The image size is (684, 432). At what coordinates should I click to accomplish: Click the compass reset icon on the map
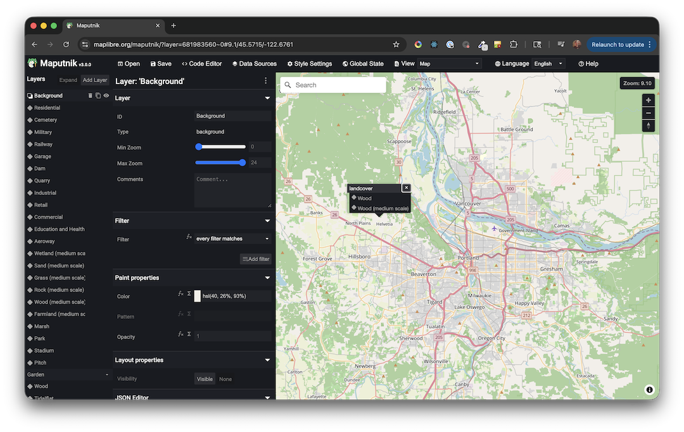click(648, 125)
